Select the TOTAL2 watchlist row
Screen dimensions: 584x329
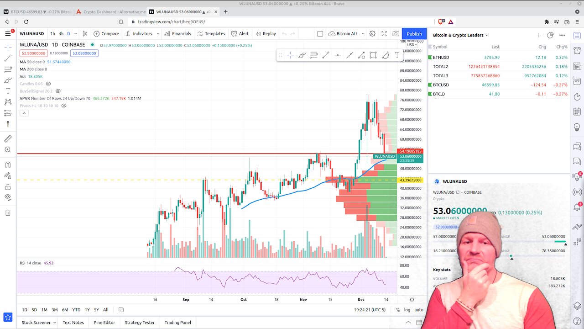click(498, 66)
